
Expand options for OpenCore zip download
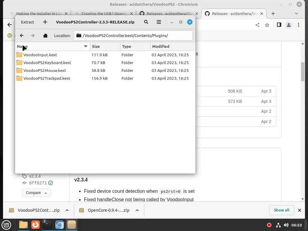(x=137, y=210)
